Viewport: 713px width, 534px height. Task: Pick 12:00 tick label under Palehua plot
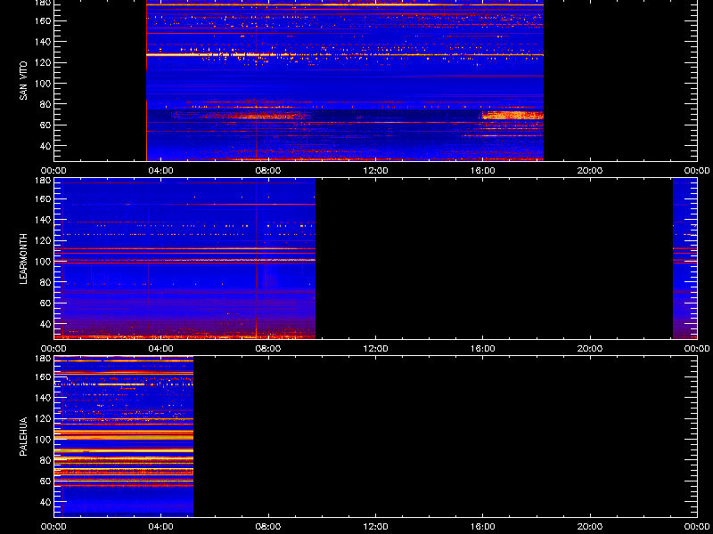[x=375, y=527]
